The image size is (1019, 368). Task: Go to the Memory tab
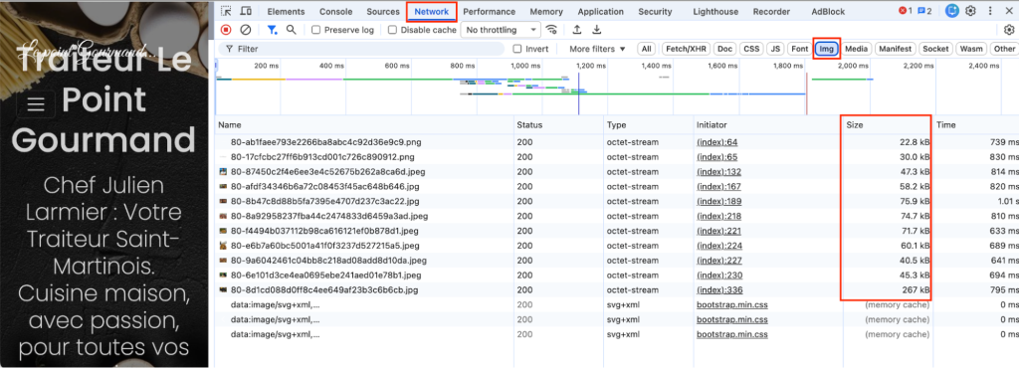[x=546, y=12]
